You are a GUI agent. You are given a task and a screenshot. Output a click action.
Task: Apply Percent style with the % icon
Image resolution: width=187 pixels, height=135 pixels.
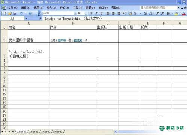pos(135,13)
